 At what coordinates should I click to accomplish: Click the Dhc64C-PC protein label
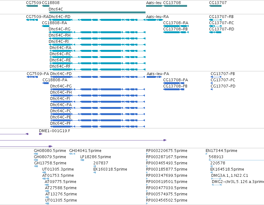coord(61,111)
